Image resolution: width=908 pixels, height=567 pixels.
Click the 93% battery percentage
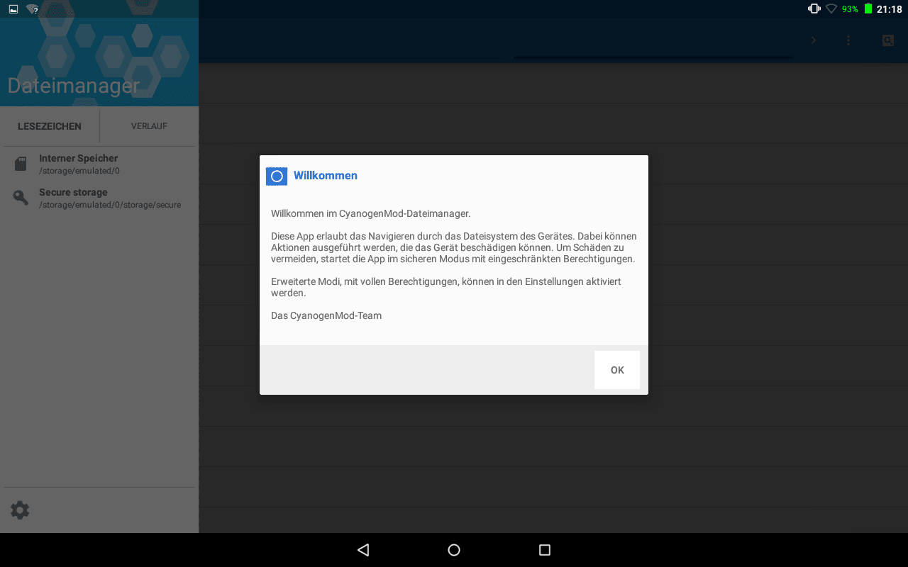(x=850, y=9)
